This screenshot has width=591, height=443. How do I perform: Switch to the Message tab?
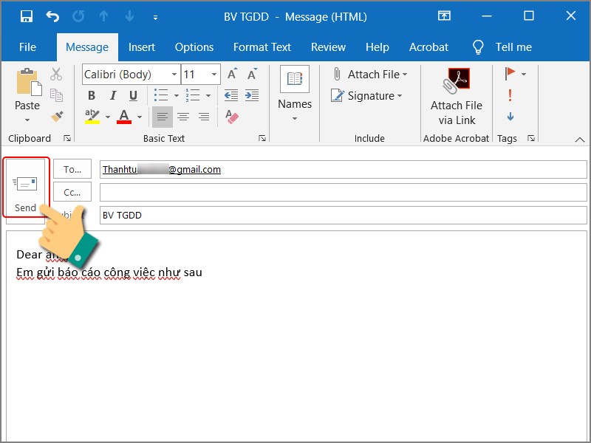coord(87,47)
